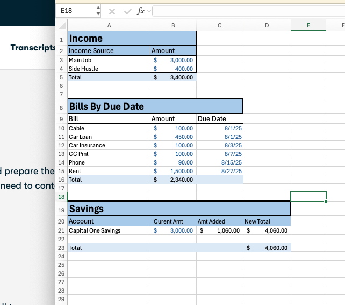The width and height of the screenshot is (345, 305).
Task: Select row 1 header
Action: pos(61,40)
